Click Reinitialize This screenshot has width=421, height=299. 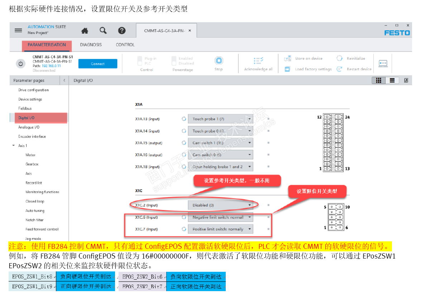pyautogui.click(x=351, y=58)
